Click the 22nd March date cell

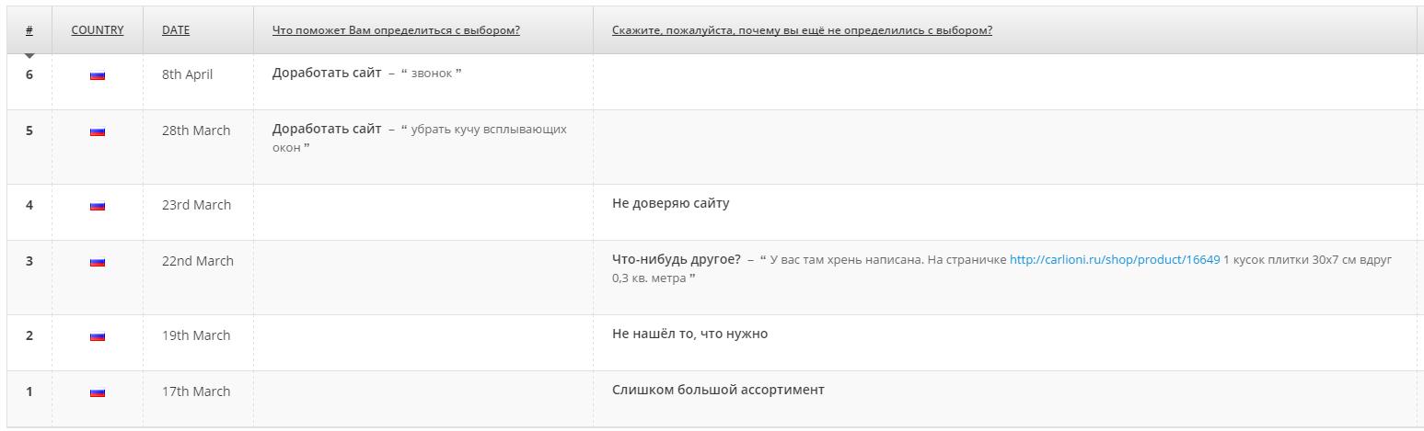pyautogui.click(x=198, y=261)
